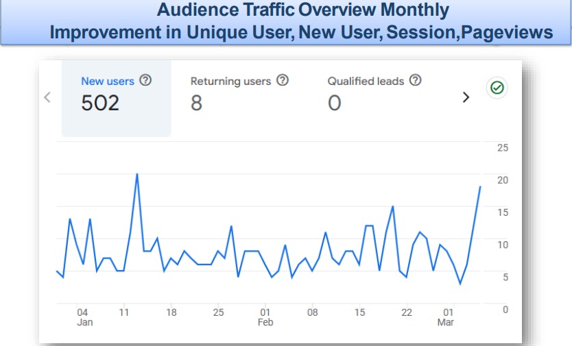The image size is (572, 346).
Task: Click the final rising point of the line chart
Action: point(480,186)
